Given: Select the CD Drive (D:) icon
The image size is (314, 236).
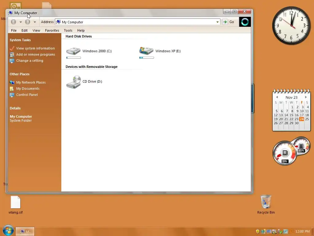Looking at the screenshot, I should pos(74,82).
